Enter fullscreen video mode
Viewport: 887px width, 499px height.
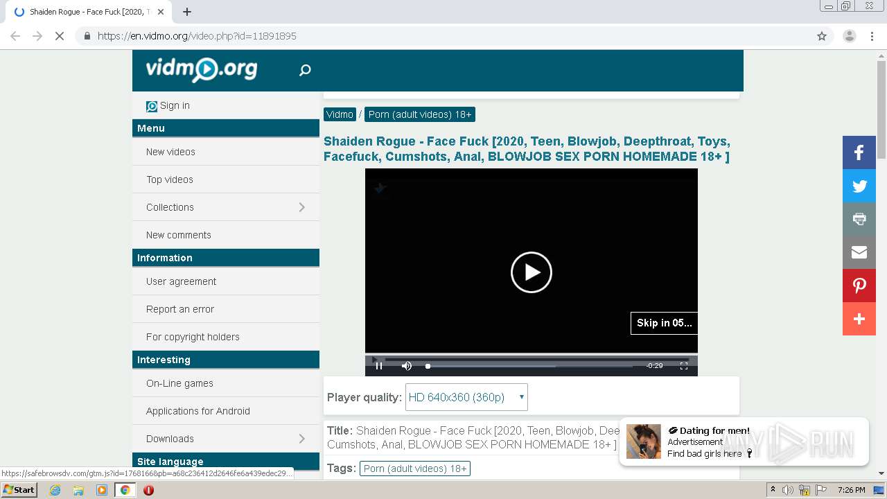coord(684,366)
